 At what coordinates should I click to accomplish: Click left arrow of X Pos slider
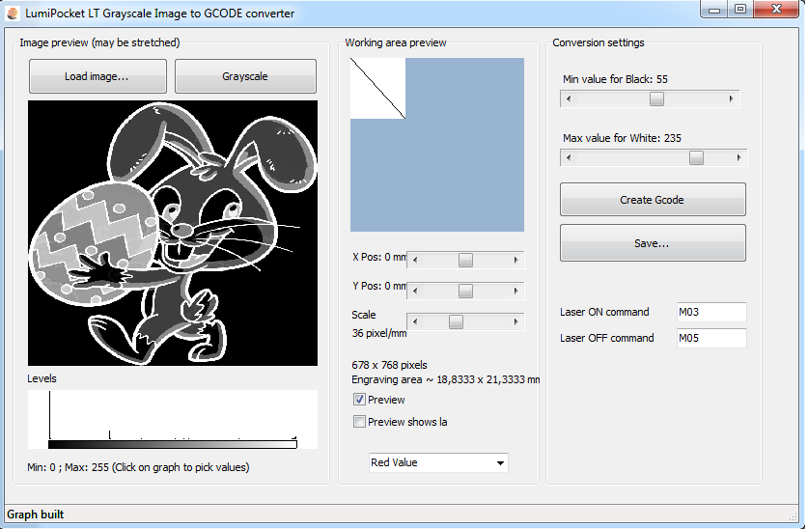pos(415,260)
